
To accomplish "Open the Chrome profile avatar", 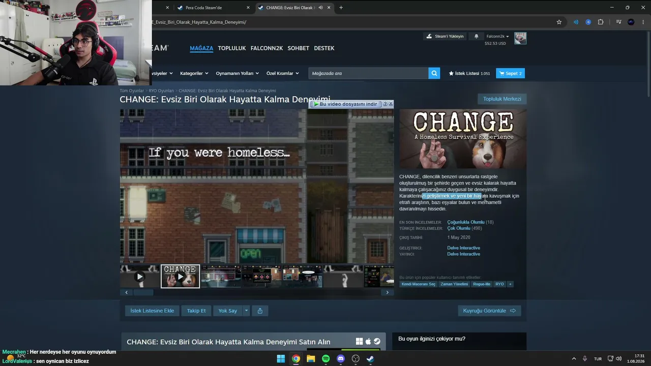I will pos(631,22).
